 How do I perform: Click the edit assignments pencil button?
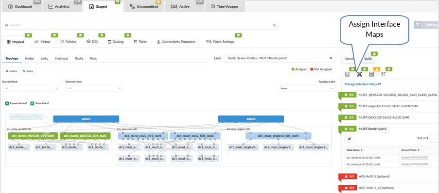(349, 138)
